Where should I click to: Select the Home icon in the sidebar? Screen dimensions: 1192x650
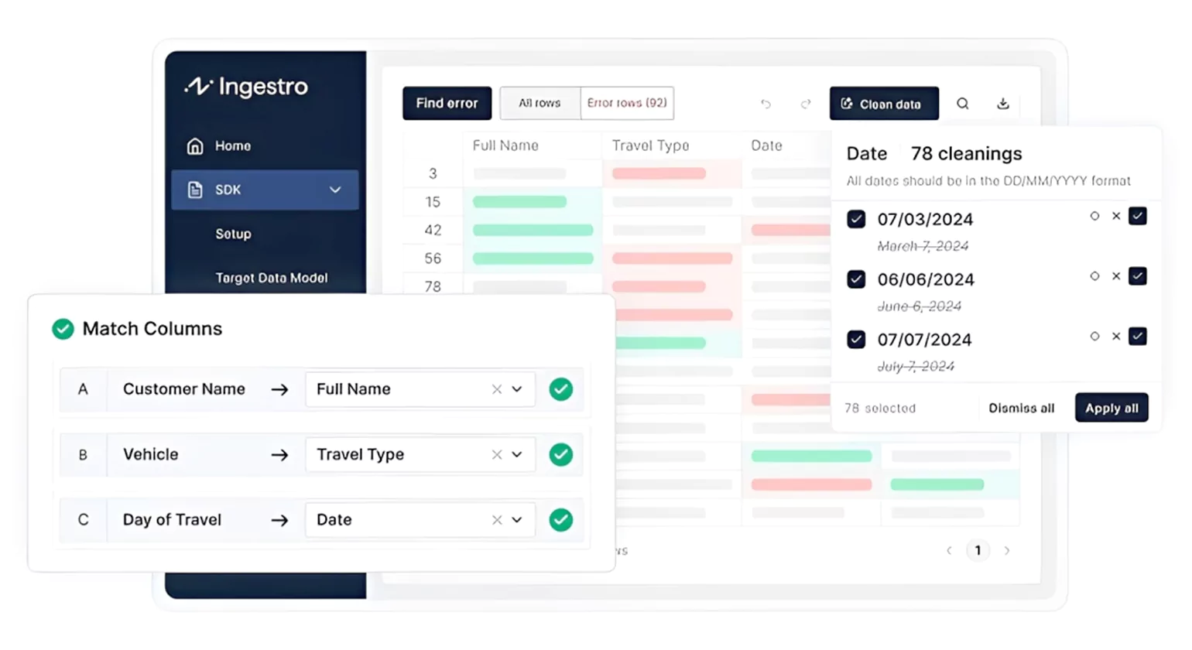pos(197,145)
